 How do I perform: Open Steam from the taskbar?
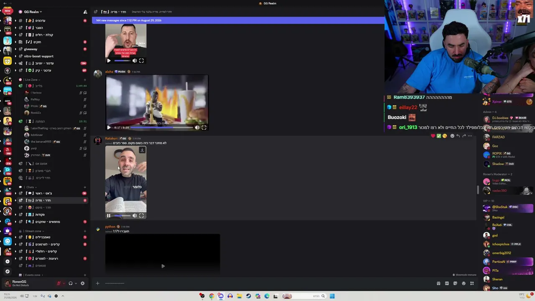coord(248,296)
